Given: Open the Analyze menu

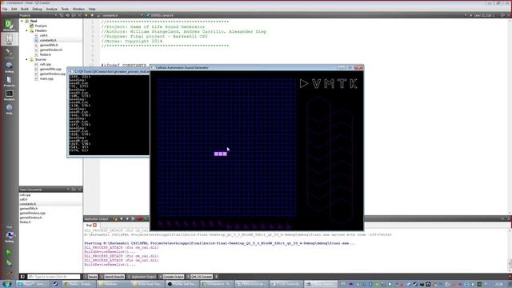Looking at the screenshot, I should [x=51, y=9].
